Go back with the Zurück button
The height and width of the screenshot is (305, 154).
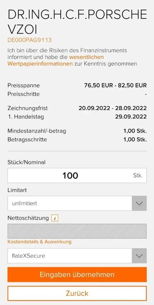pos(77,293)
